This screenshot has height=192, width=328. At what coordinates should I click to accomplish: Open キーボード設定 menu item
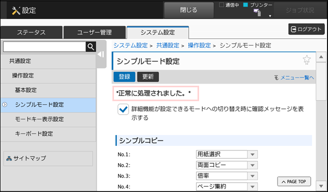pos(48,134)
